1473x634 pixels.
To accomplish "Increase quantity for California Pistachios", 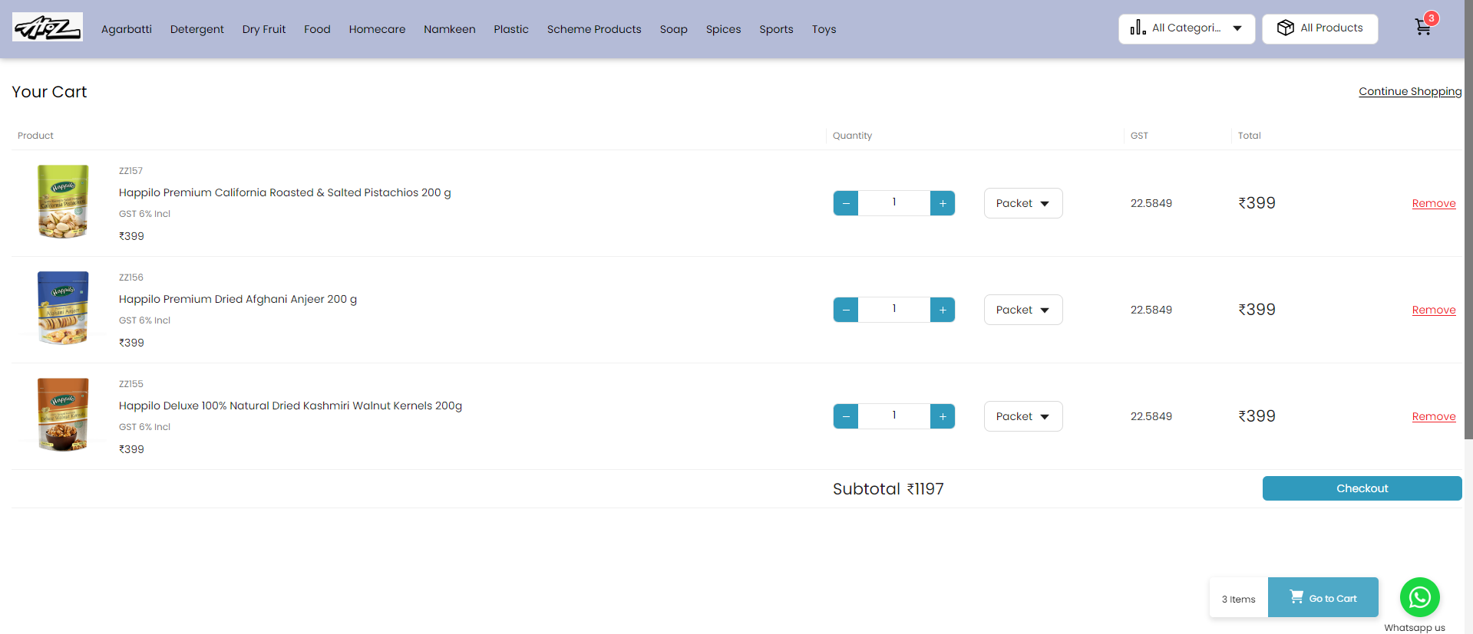I will [943, 203].
